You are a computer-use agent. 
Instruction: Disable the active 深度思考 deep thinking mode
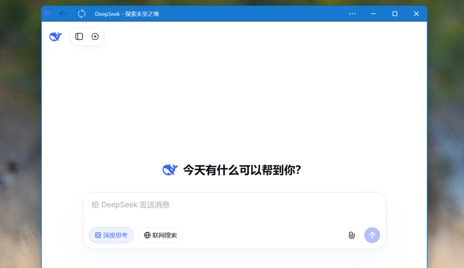(111, 235)
